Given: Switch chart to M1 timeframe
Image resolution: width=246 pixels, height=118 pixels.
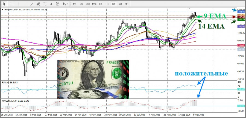Looking at the screenshot, I should coord(75,4).
